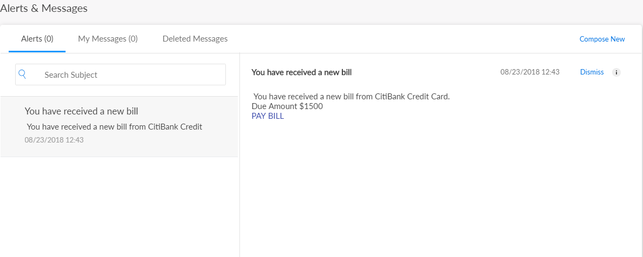
Task: Click the Alerts & Messages page heading
Action: (x=44, y=9)
